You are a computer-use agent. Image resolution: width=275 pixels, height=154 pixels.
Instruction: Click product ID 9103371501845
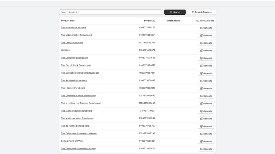(147, 57)
